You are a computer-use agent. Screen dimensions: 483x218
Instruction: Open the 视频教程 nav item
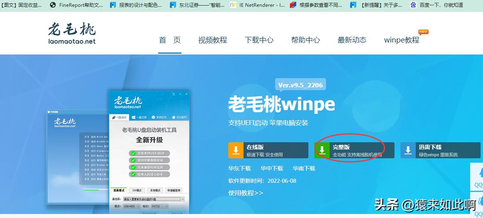(x=213, y=40)
